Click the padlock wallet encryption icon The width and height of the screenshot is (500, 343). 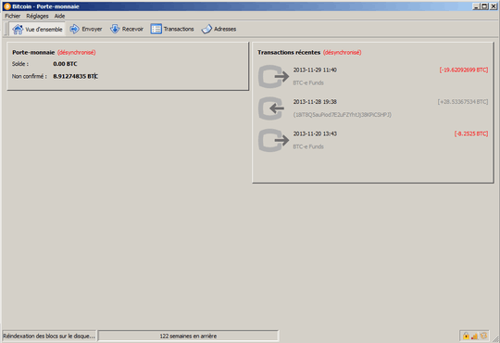pyautogui.click(x=466, y=336)
